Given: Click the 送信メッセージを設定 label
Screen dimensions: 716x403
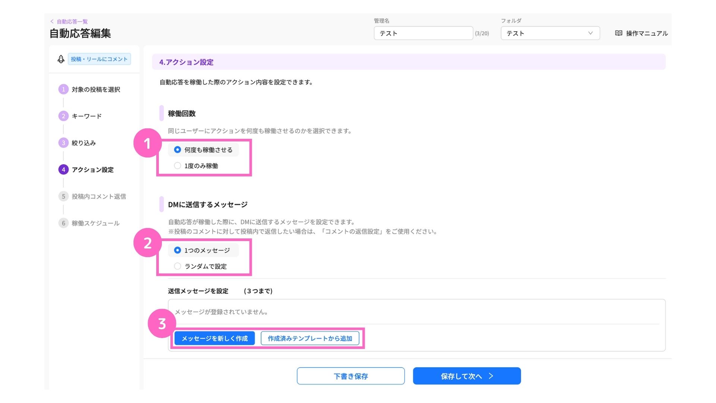Looking at the screenshot, I should pos(198,291).
